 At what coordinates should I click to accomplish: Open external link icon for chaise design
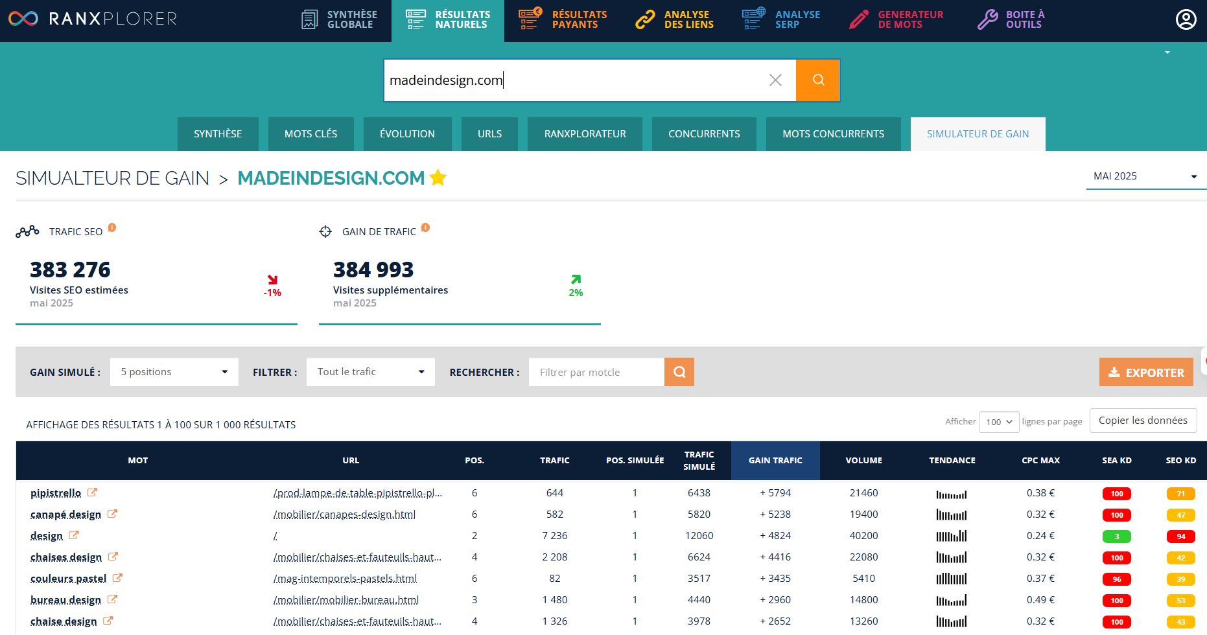coord(108,621)
